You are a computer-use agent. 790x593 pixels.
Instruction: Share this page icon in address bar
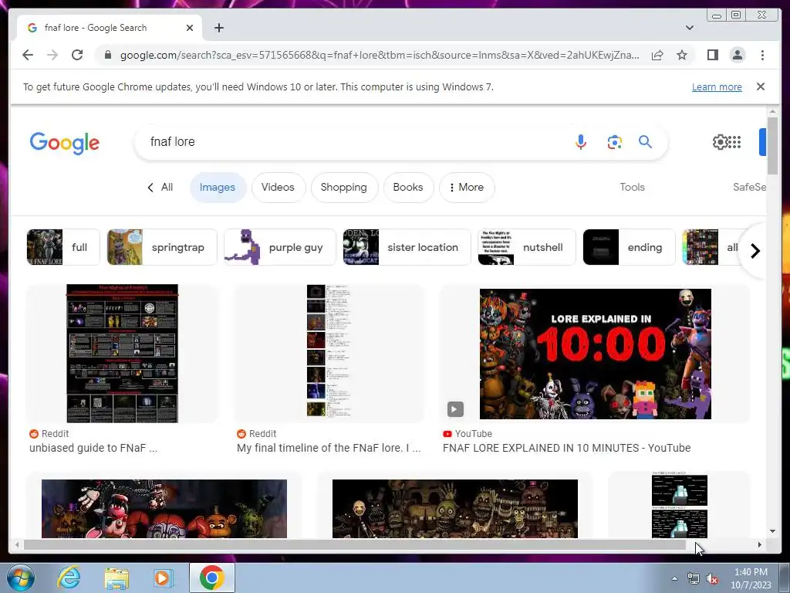pyautogui.click(x=657, y=55)
